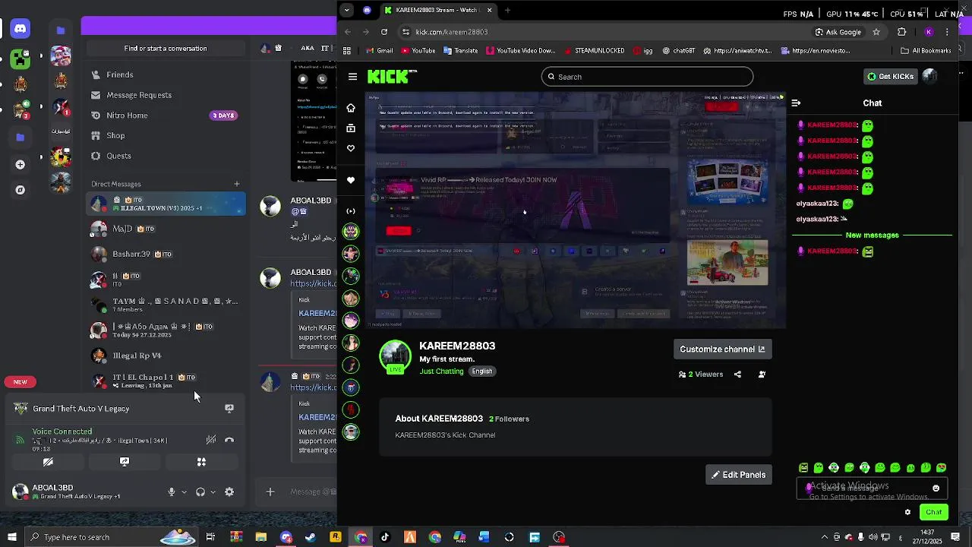972x547 pixels.
Task: Click New messages divider in chat
Action: [x=872, y=236]
